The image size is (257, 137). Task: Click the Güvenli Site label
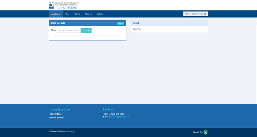point(198,132)
